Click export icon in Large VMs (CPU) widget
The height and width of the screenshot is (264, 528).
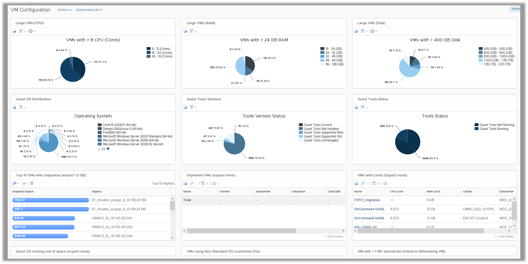[14, 31]
